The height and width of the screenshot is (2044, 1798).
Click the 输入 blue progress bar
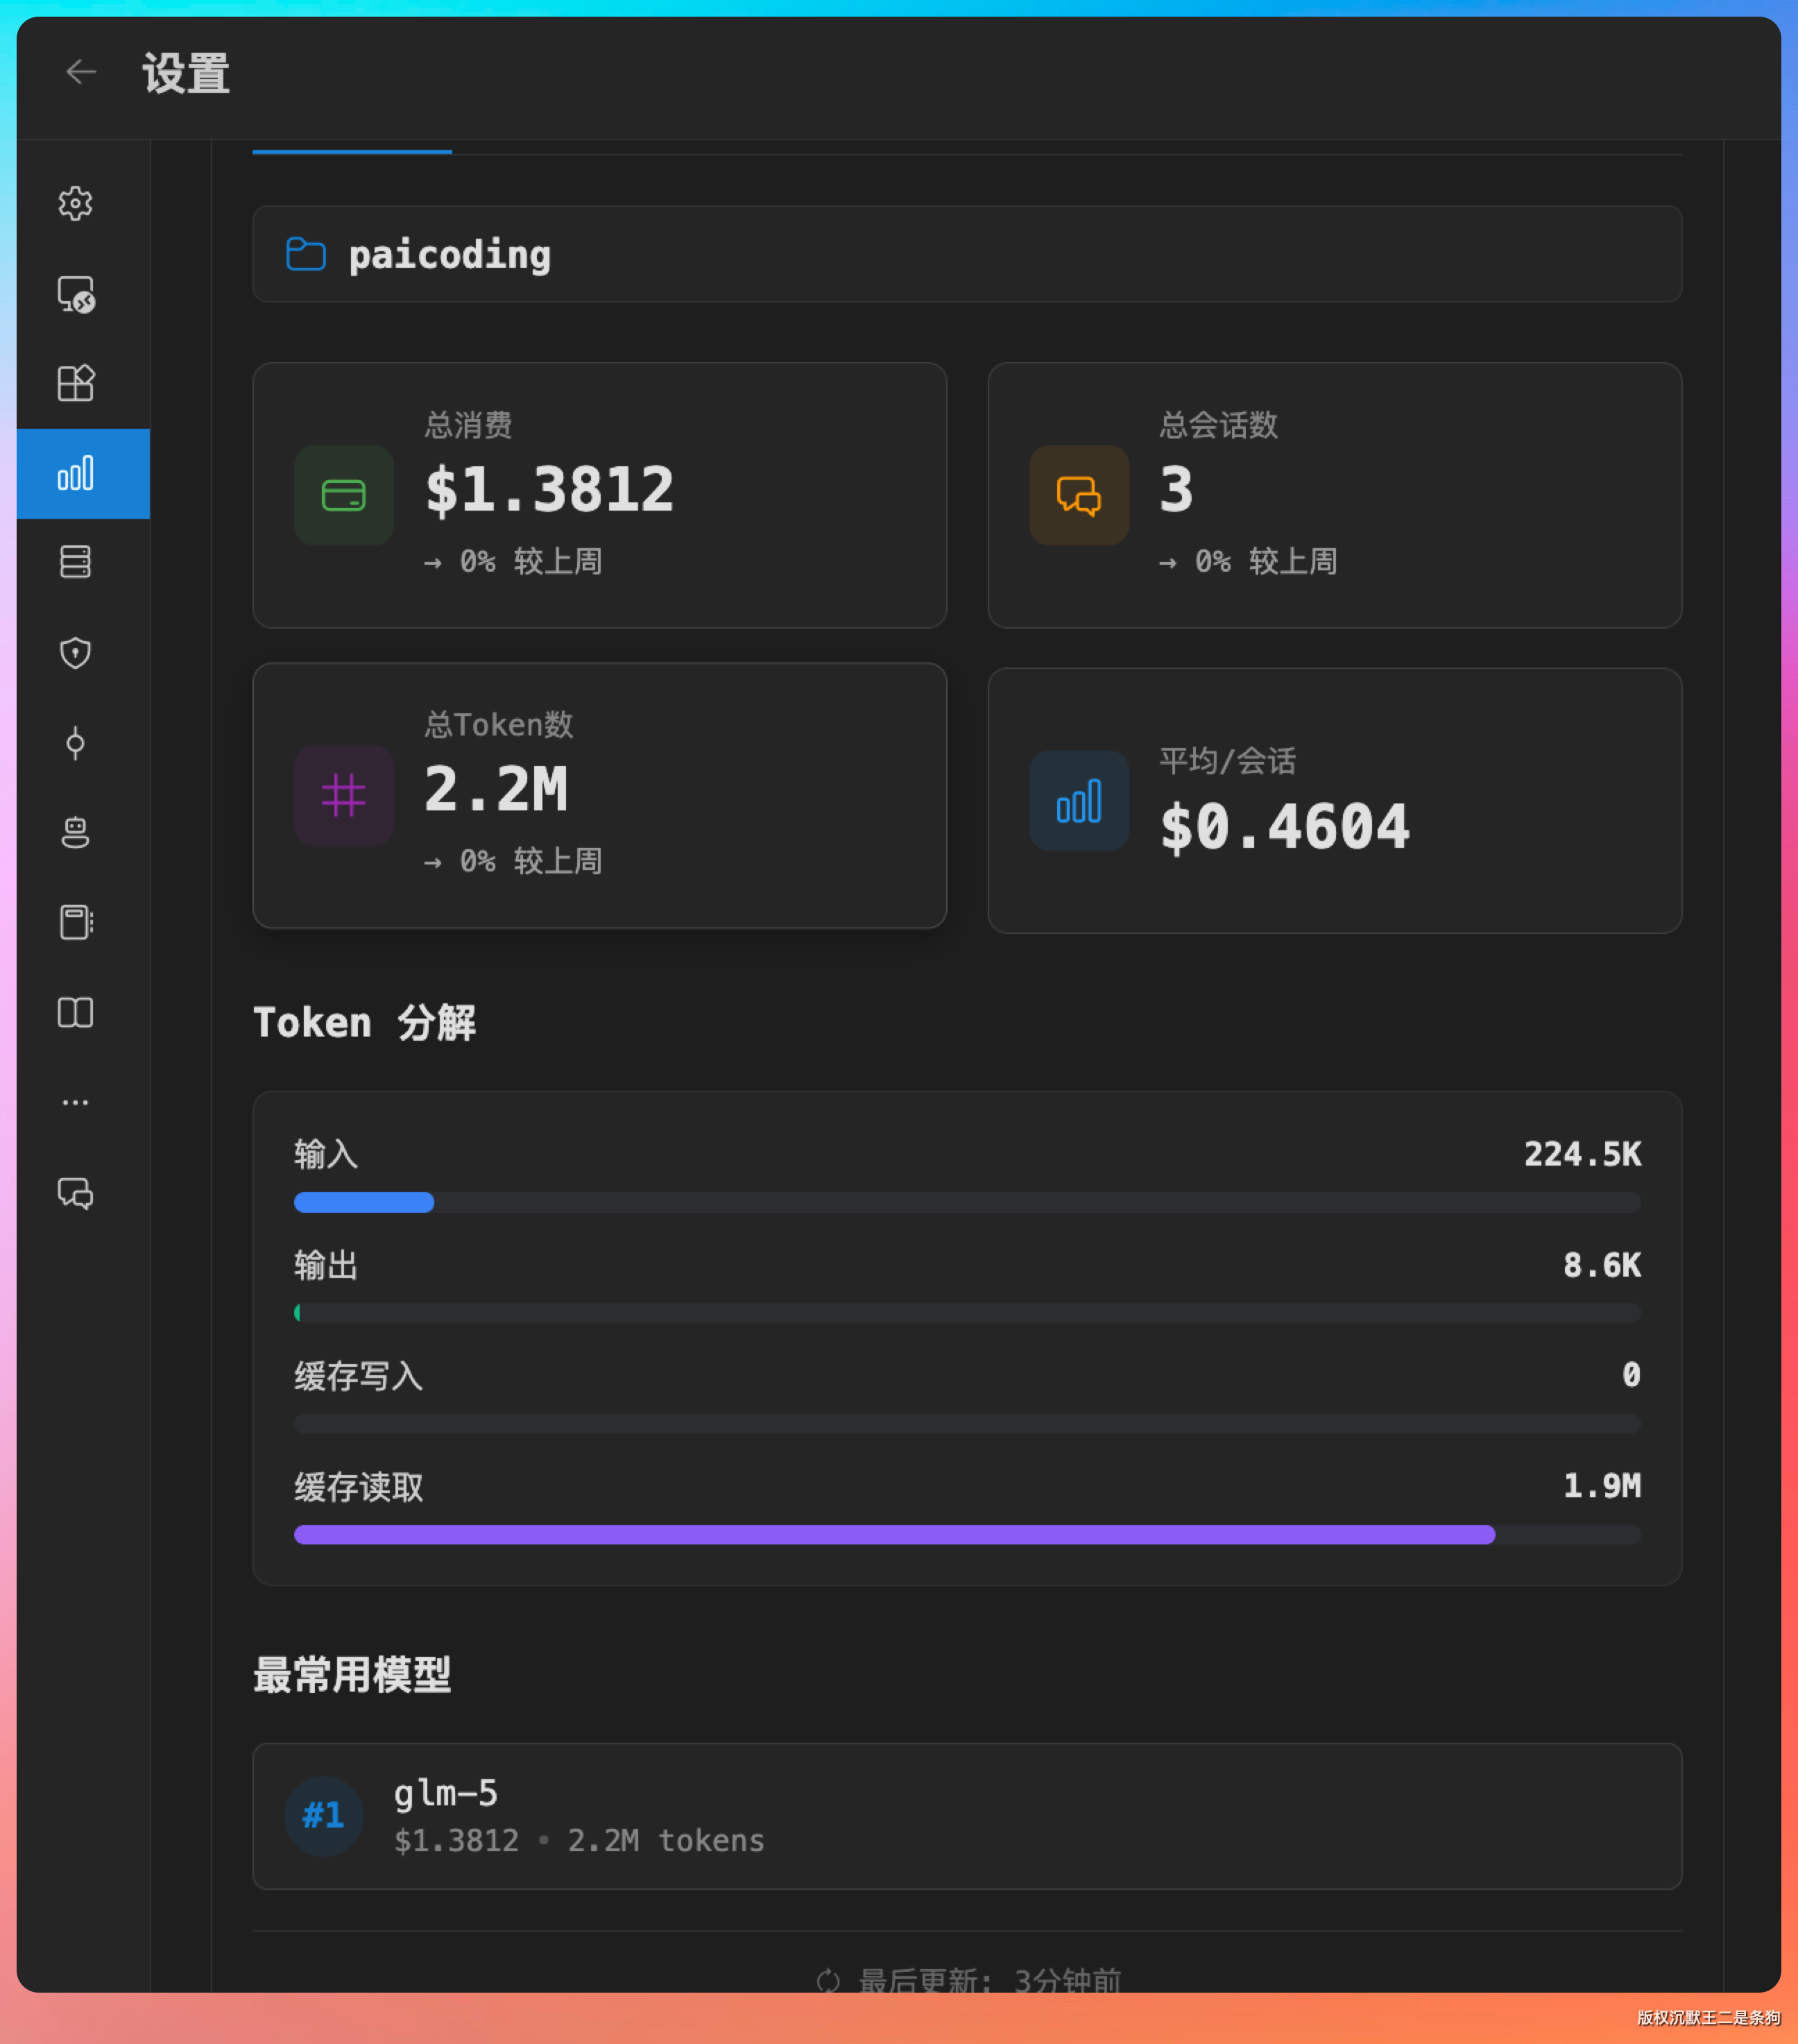point(364,1202)
